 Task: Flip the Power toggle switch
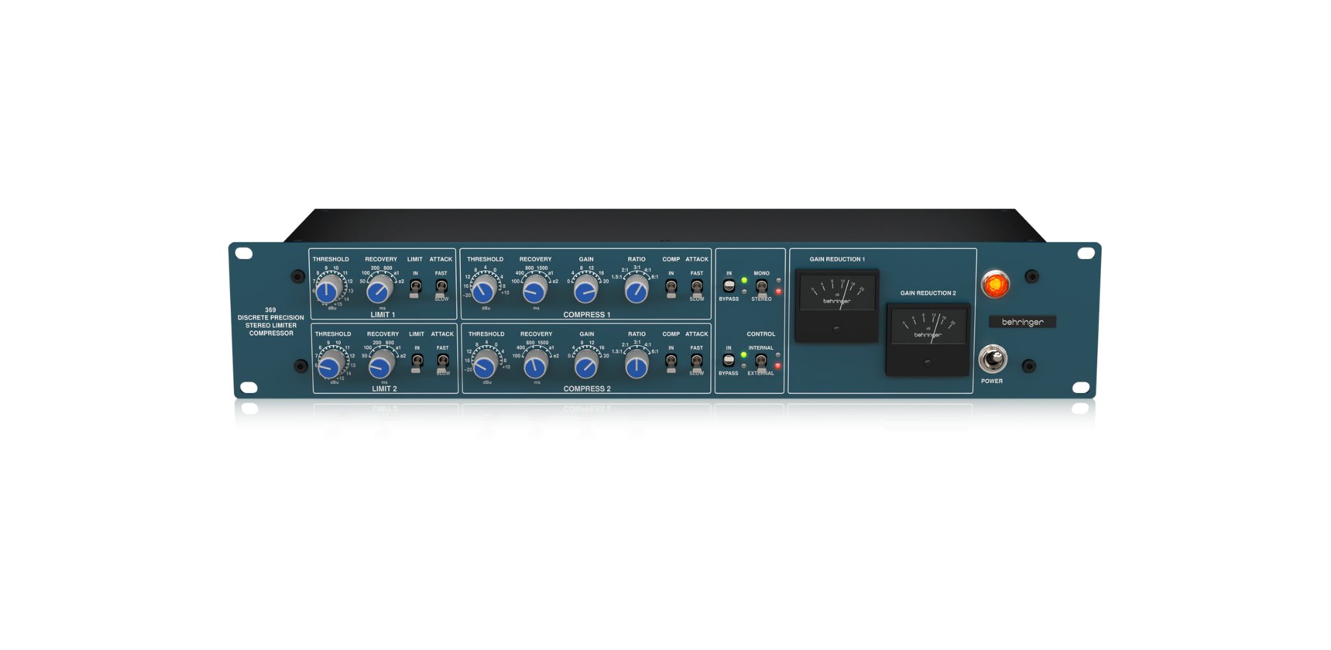[992, 359]
